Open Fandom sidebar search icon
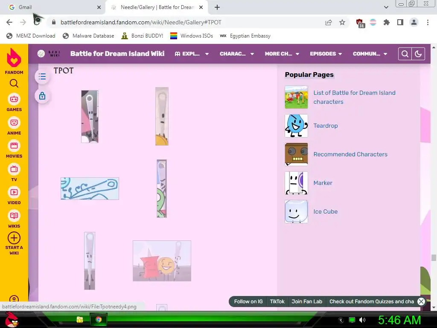This screenshot has height=328, width=437. coord(14,83)
